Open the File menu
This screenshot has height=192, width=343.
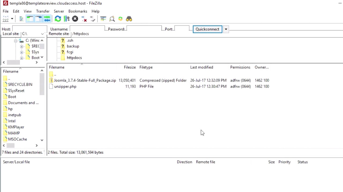pos(6,11)
